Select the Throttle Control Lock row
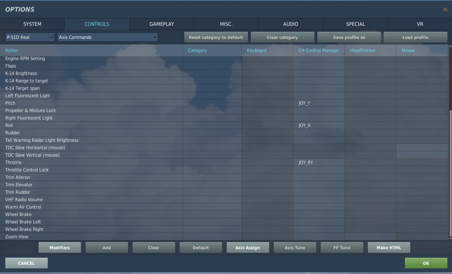 coord(224,170)
